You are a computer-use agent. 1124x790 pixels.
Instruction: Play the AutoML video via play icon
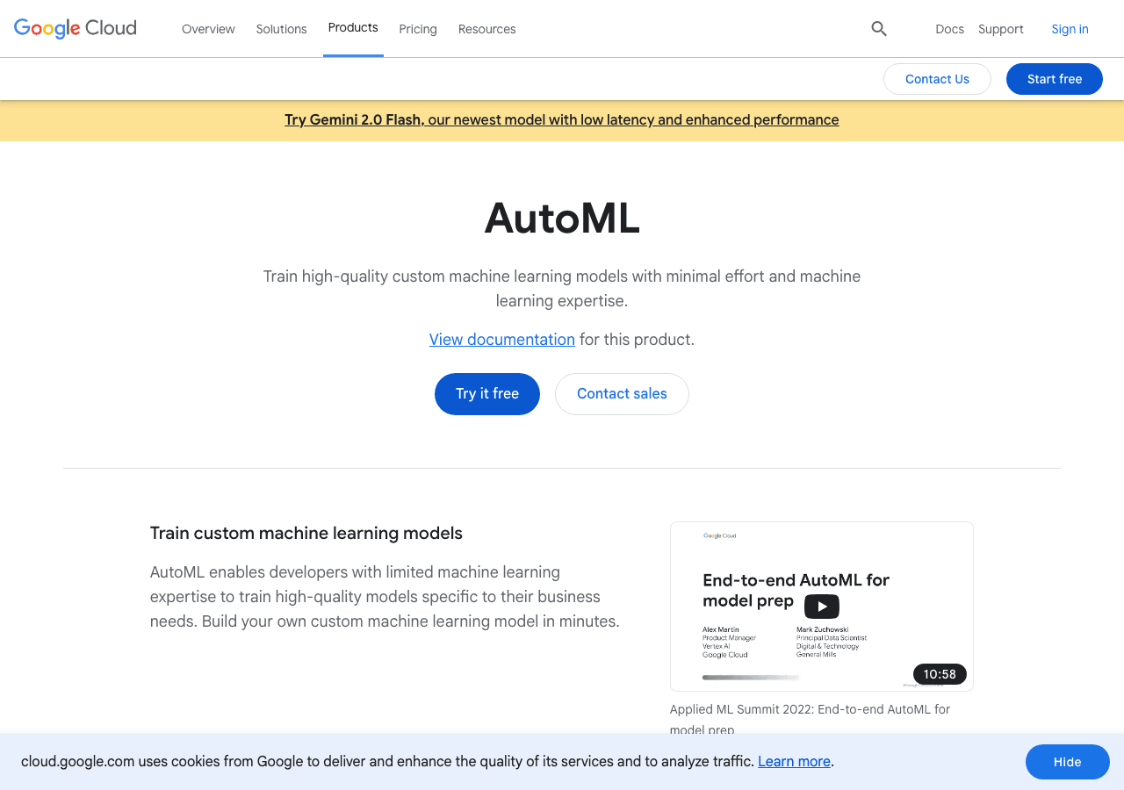click(821, 606)
